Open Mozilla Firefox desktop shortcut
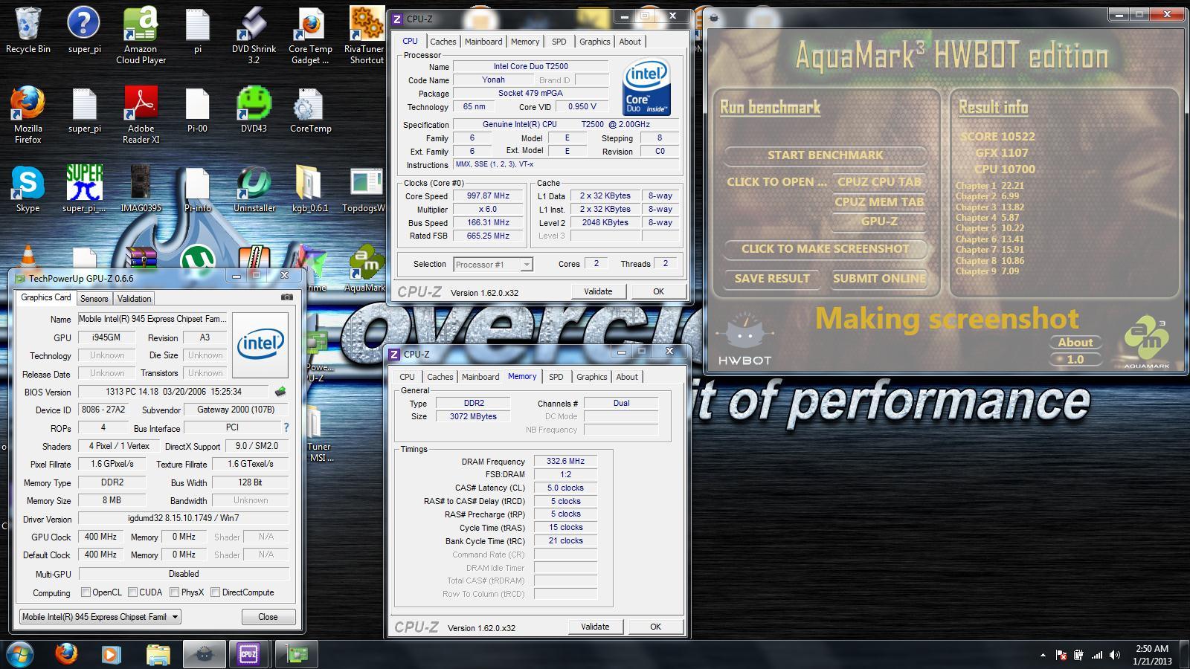The image size is (1190, 669). pyautogui.click(x=28, y=114)
